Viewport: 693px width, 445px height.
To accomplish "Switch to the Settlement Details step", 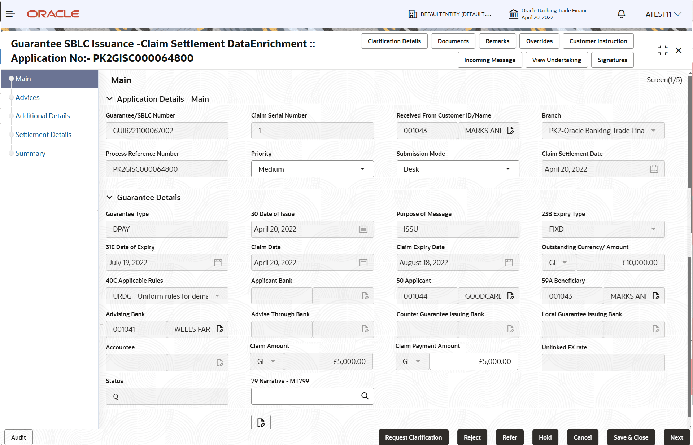I will click(x=43, y=135).
